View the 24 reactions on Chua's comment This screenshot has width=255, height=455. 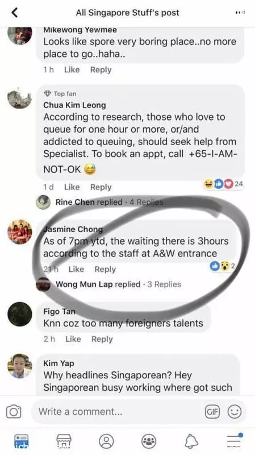point(224,184)
